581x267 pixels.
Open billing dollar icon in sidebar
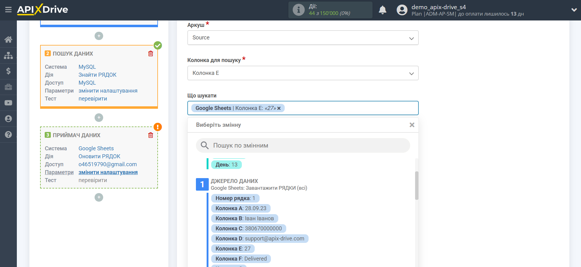[x=8, y=71]
